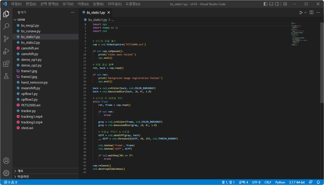Open the 편집(E) menu
Viewport: 324px width, 185px height.
pos(31,4)
